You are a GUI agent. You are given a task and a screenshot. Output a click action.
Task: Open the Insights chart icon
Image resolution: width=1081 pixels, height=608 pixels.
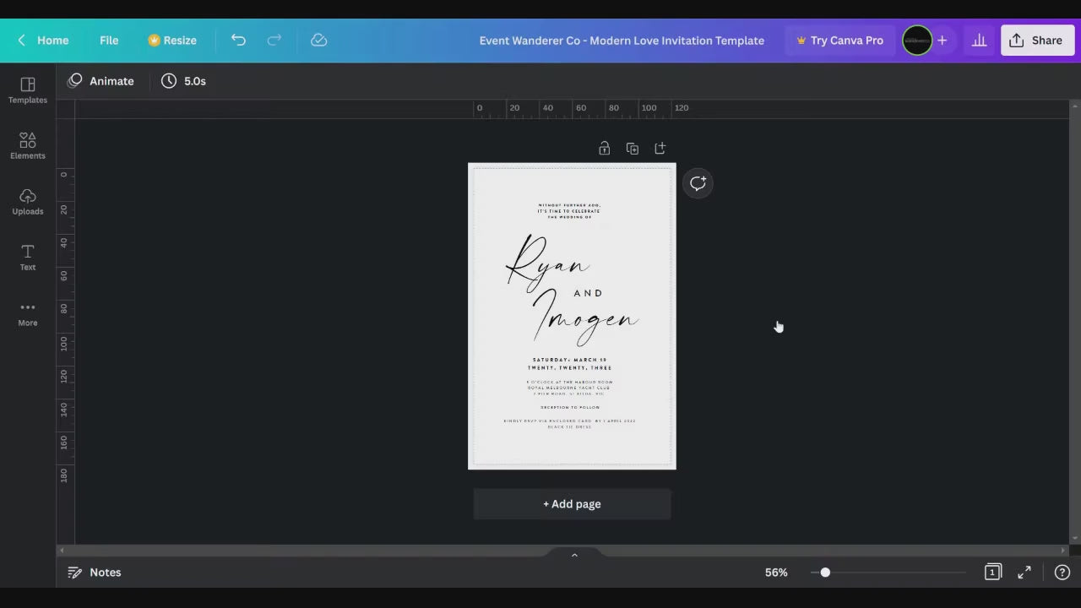[x=979, y=40]
